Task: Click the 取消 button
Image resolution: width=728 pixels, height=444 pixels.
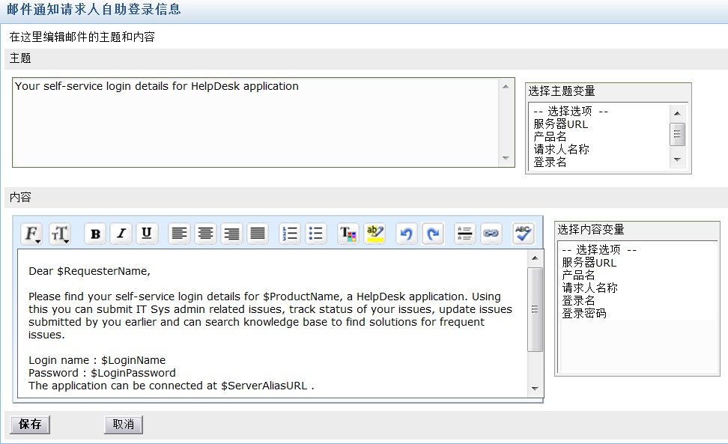Action: [x=123, y=425]
